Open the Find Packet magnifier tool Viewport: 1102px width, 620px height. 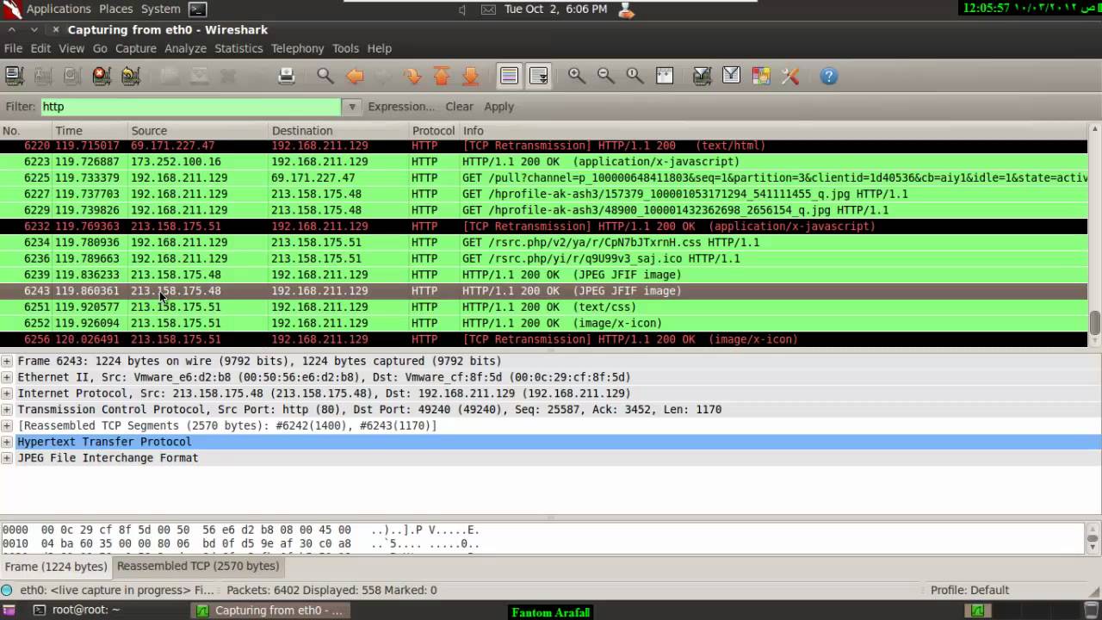tap(325, 76)
